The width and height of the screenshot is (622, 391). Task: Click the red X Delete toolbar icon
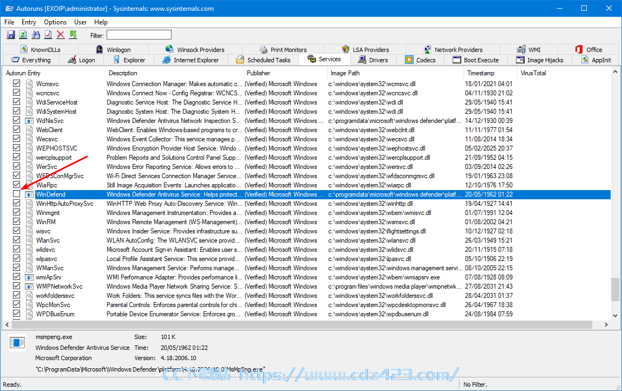(60, 35)
